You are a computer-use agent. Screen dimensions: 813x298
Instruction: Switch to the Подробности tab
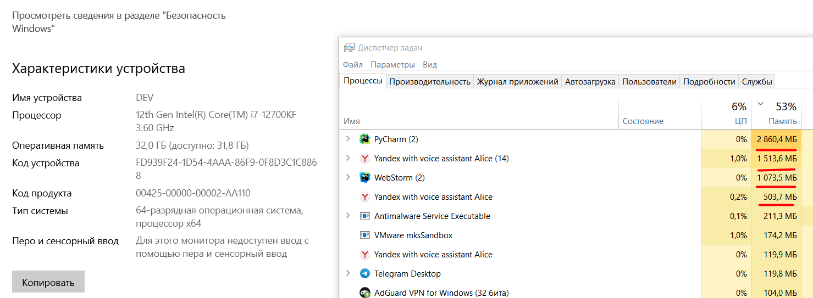(x=709, y=81)
